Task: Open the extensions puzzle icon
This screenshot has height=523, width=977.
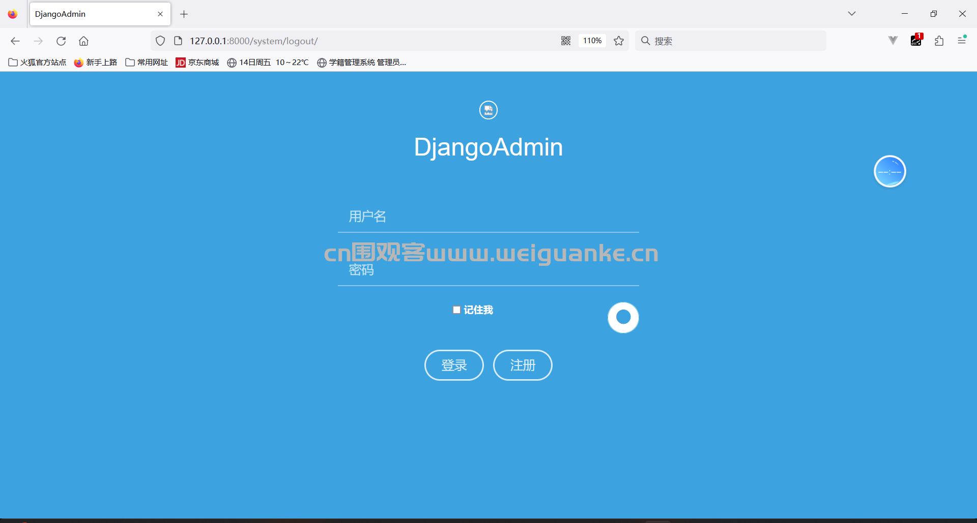Action: 939,41
